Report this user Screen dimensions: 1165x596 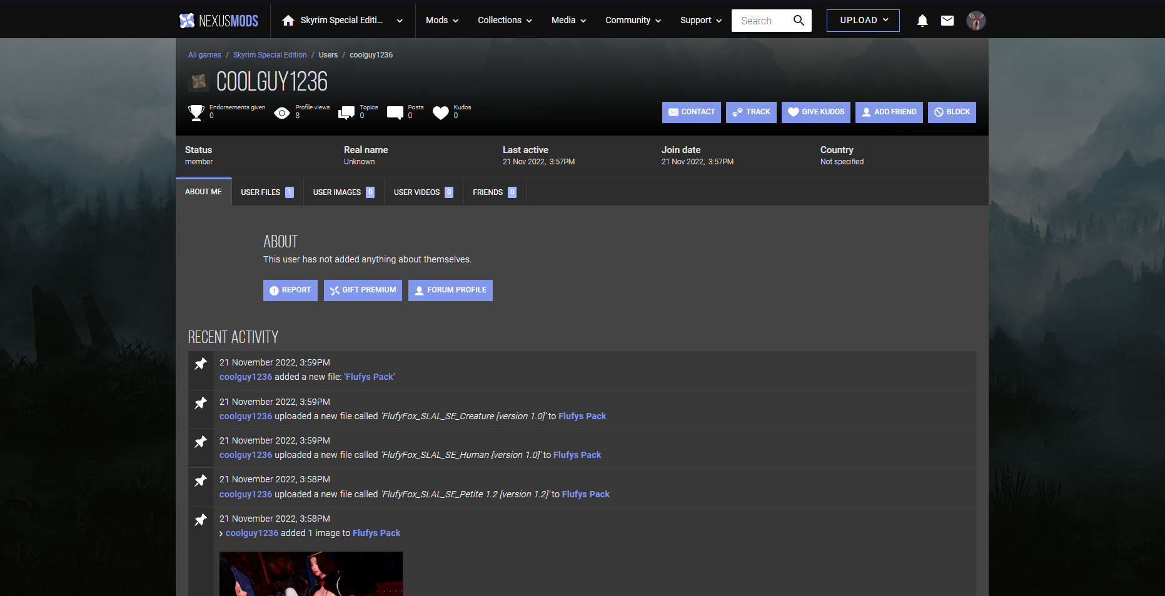pyautogui.click(x=290, y=291)
